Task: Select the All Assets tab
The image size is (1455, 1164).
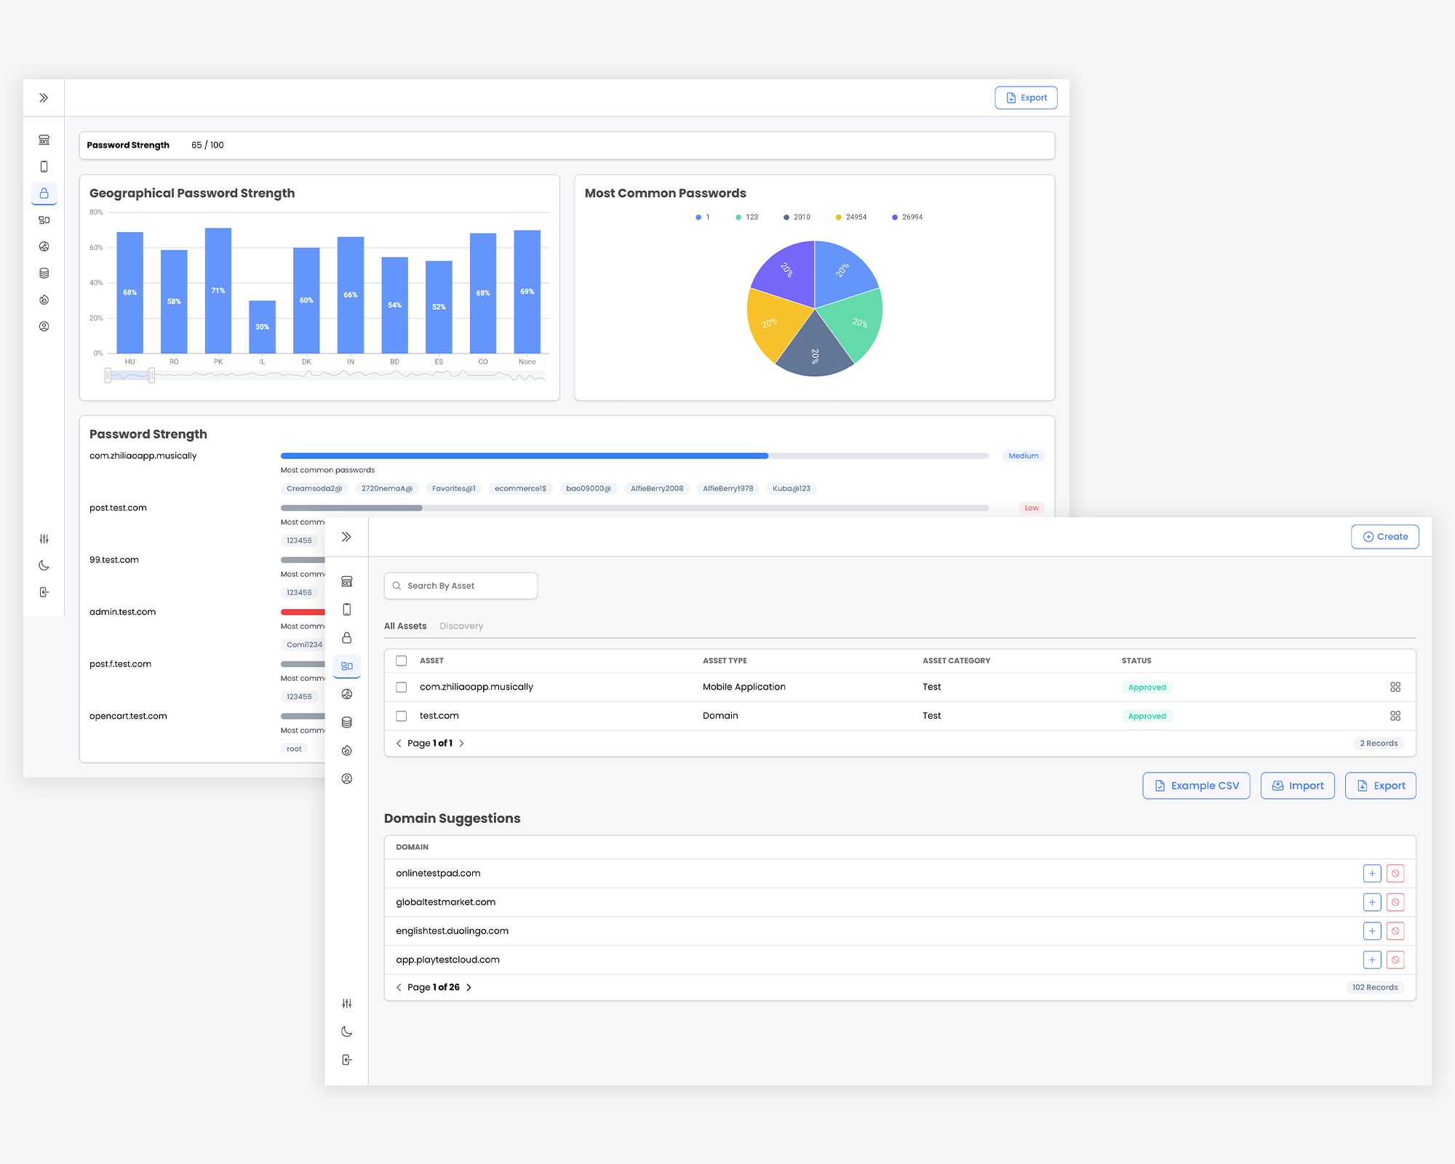Action: (x=405, y=626)
